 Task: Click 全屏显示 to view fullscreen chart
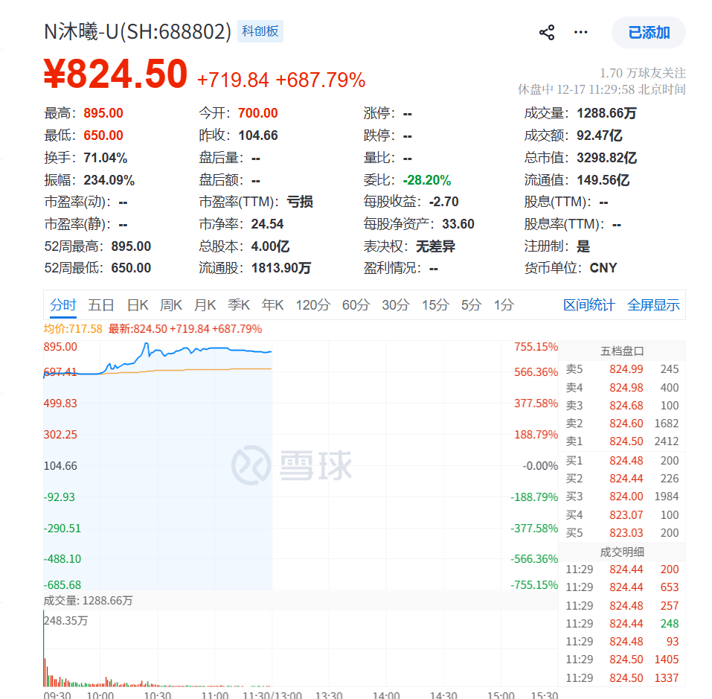tap(653, 305)
